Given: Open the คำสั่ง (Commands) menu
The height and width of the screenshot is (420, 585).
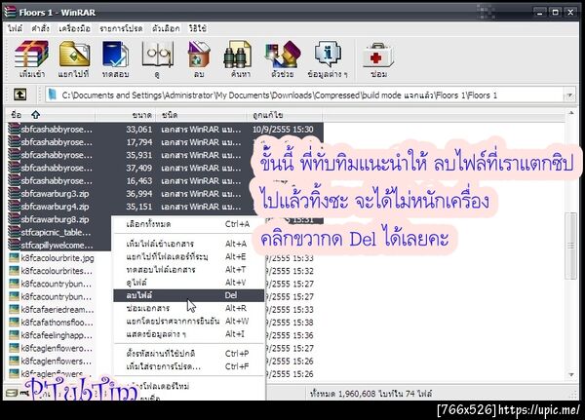Looking at the screenshot, I should coord(40,28).
